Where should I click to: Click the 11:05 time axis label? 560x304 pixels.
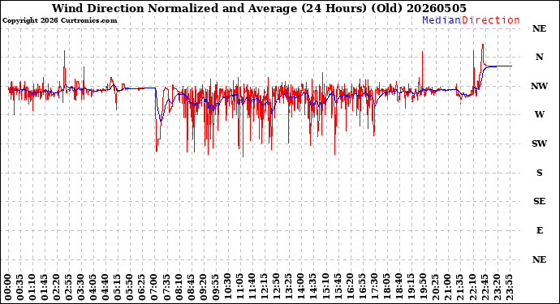coord(239,287)
